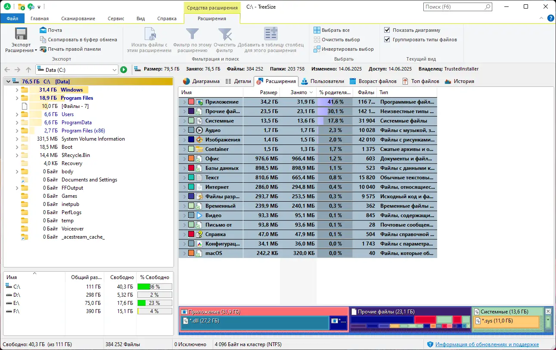Switch to the Главная ribbon tab
This screenshot has height=350, width=556.
[40, 18]
